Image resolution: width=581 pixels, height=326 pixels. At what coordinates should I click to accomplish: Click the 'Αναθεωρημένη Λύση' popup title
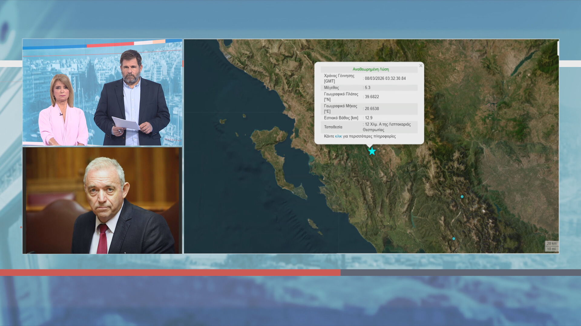(370, 69)
